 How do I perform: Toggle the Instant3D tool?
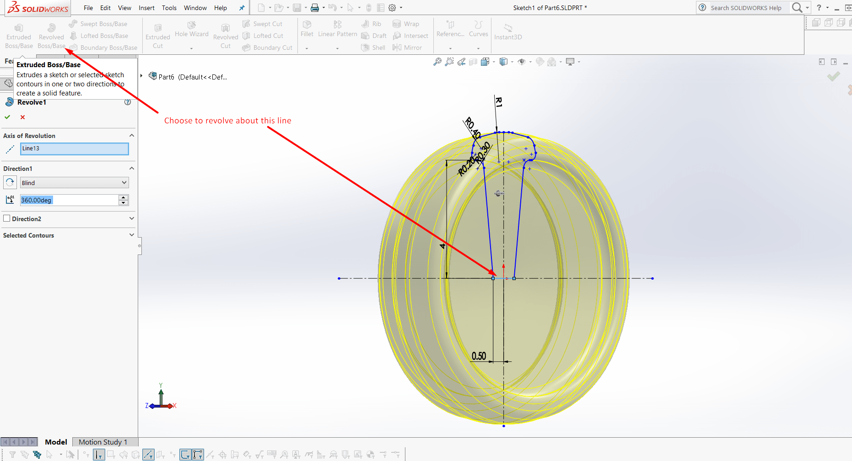coord(508,32)
